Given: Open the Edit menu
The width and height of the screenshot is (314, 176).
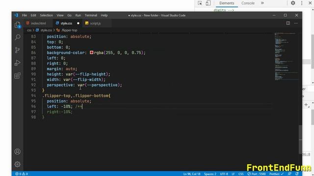Looking at the screenshot, I should (x=33, y=15).
